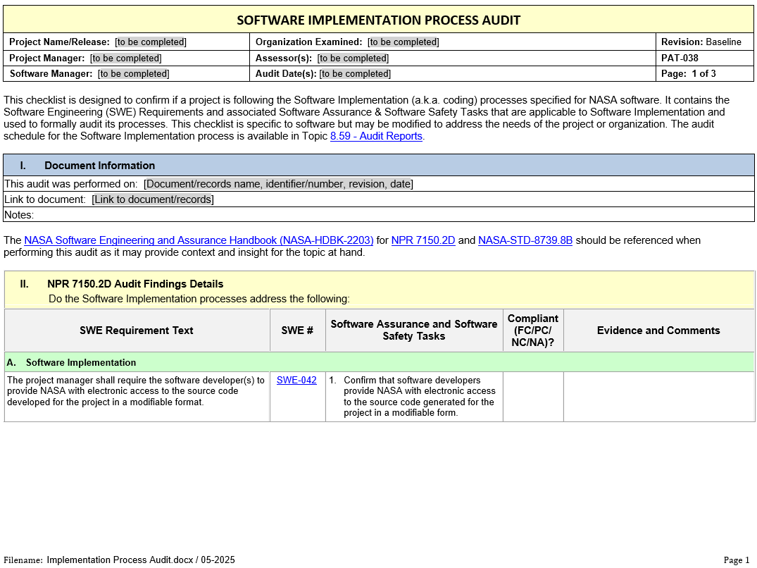757x568 pixels.
Task: Click the Software Implementation Process Audit title
Action: coord(378,20)
